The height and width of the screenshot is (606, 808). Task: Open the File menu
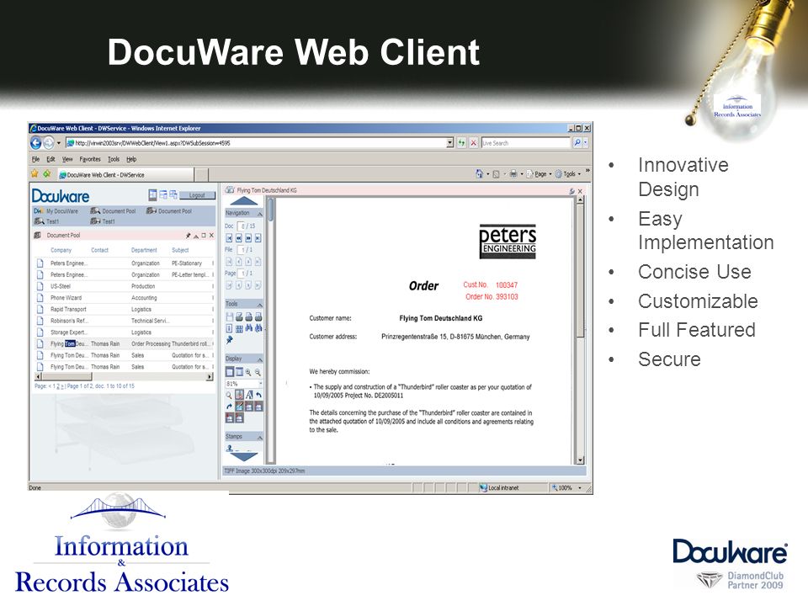pos(35,159)
